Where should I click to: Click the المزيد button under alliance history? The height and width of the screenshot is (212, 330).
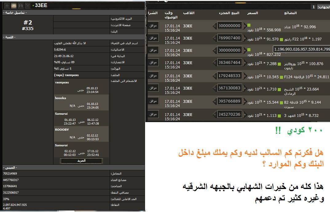81,161
